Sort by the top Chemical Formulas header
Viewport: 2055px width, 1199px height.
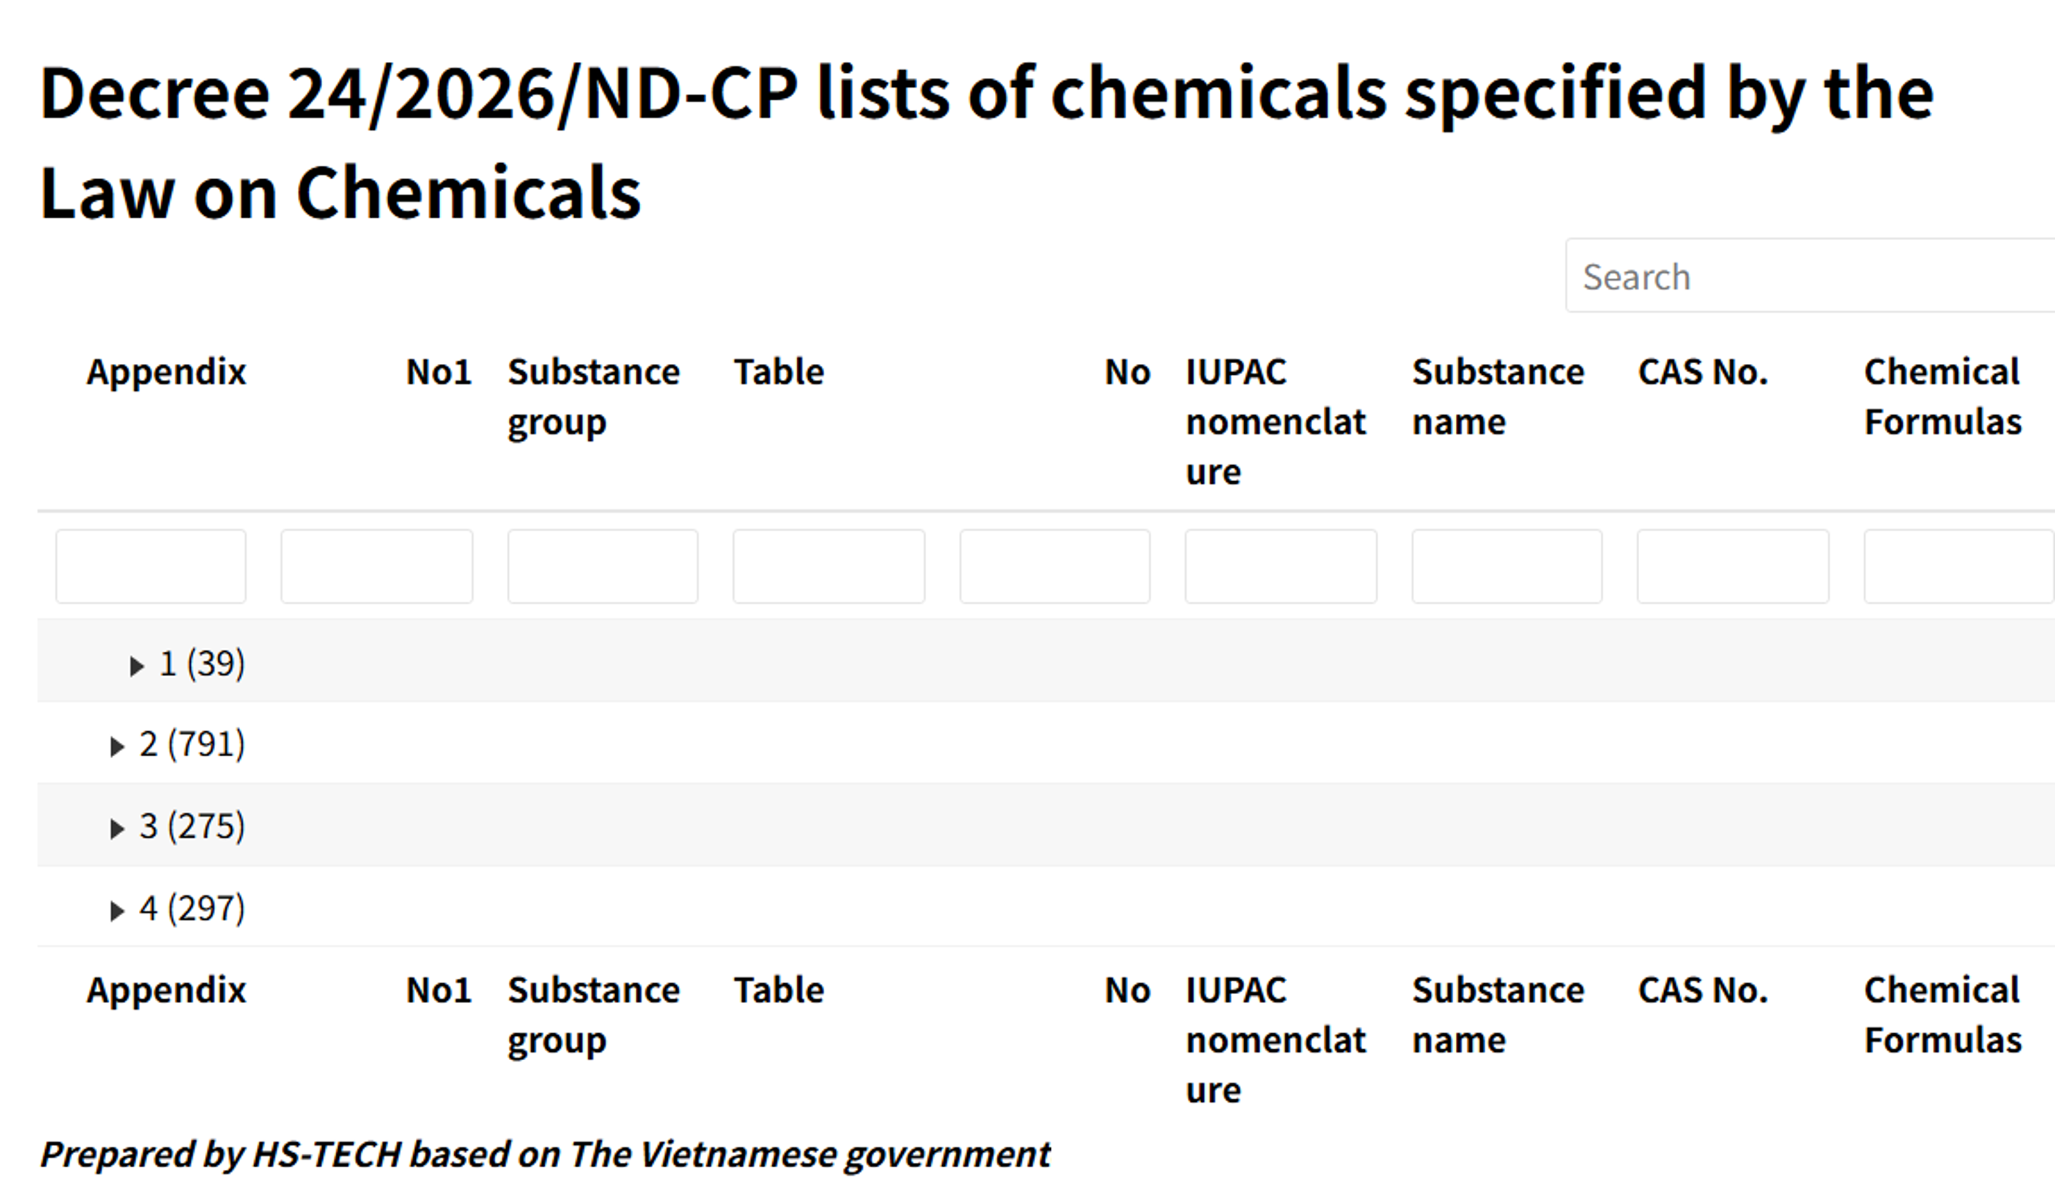click(x=1942, y=397)
